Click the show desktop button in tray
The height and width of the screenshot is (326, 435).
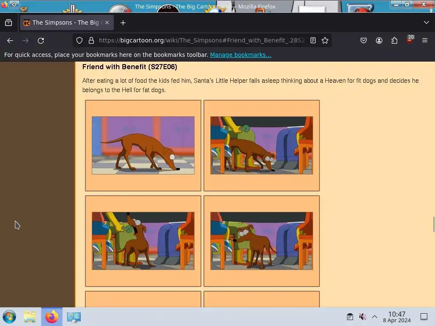tap(424, 317)
